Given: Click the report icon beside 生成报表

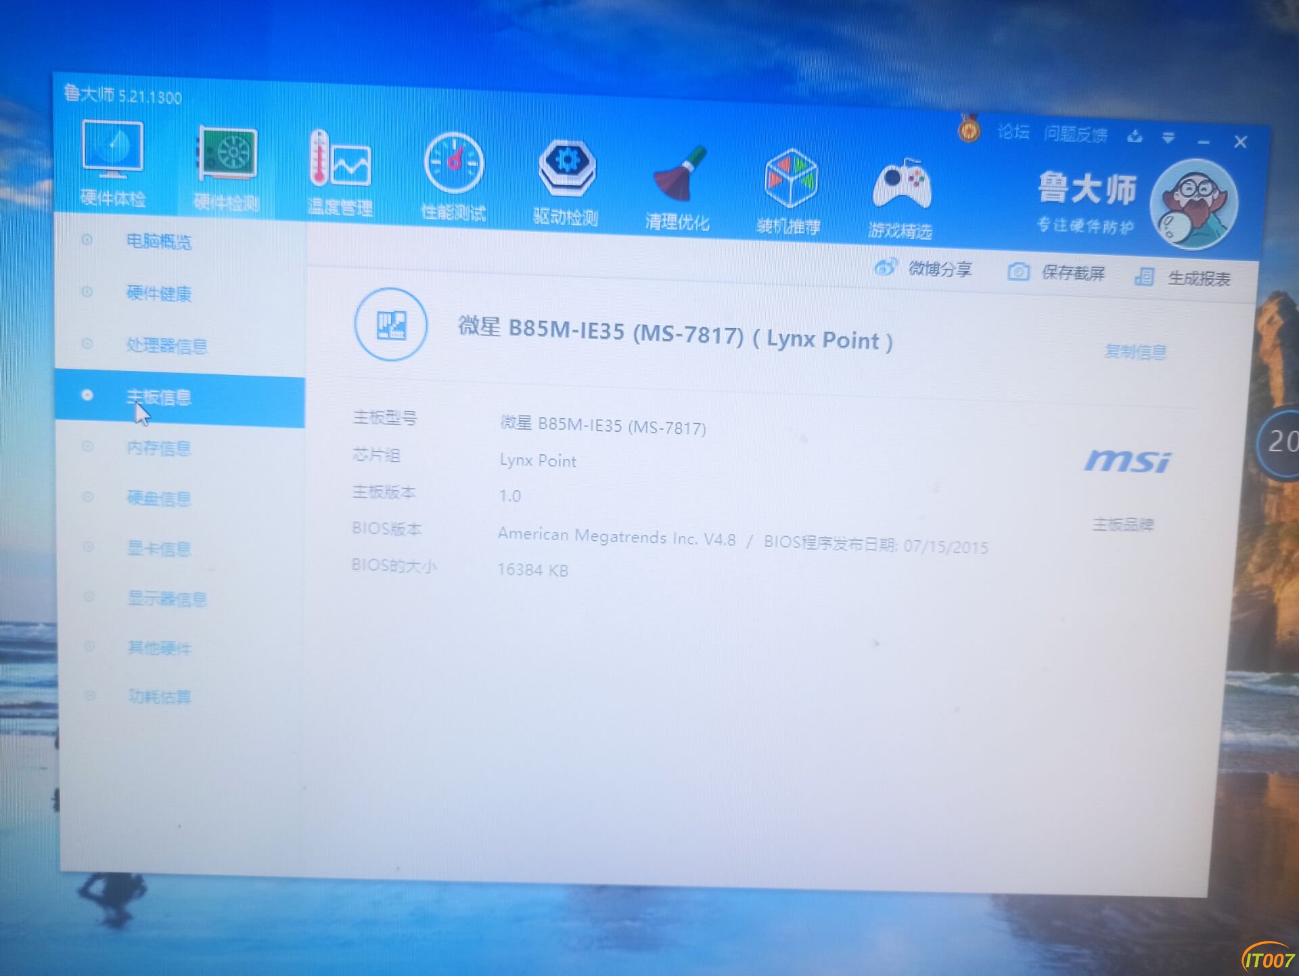Looking at the screenshot, I should 1144,276.
